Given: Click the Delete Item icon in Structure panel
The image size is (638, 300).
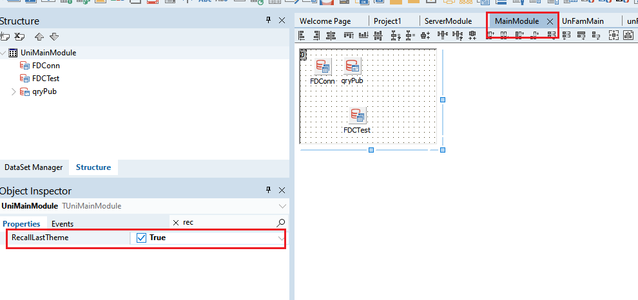Looking at the screenshot, I should [19, 37].
